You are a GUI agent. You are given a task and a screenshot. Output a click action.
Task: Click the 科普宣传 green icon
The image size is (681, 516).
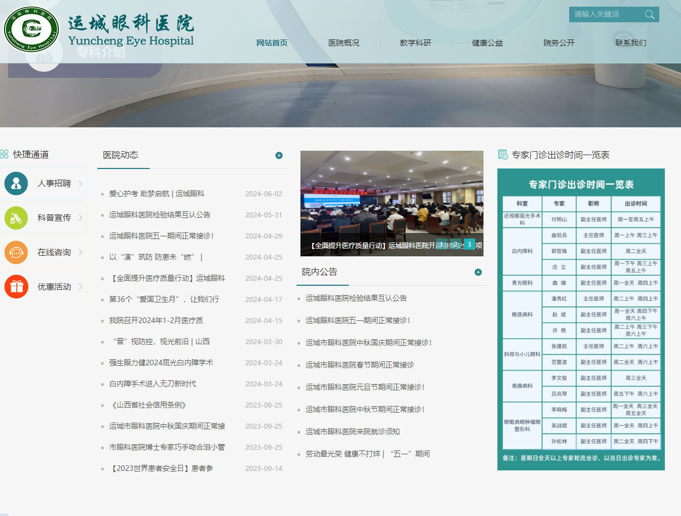pyautogui.click(x=16, y=218)
